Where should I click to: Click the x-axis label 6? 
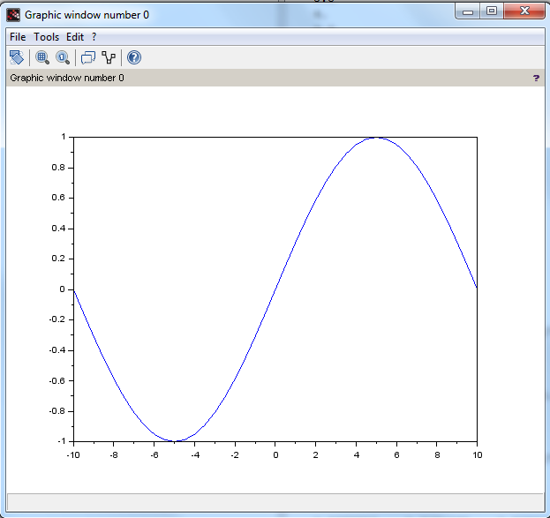pyautogui.click(x=396, y=454)
